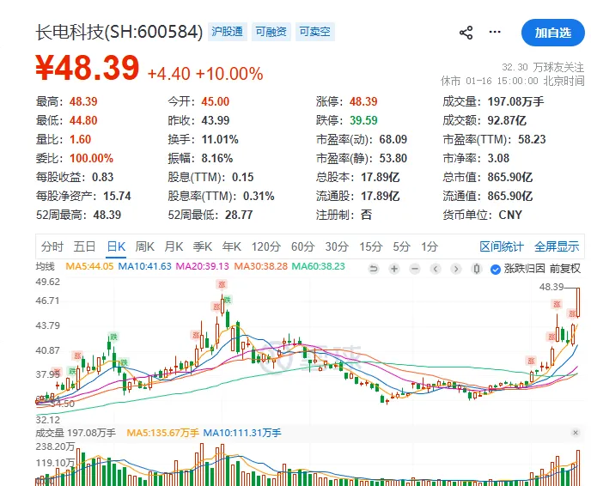Screen dimensions: 591x486
Task: Click the latest limit-up candlestick at 48.39
Action: click(578, 302)
